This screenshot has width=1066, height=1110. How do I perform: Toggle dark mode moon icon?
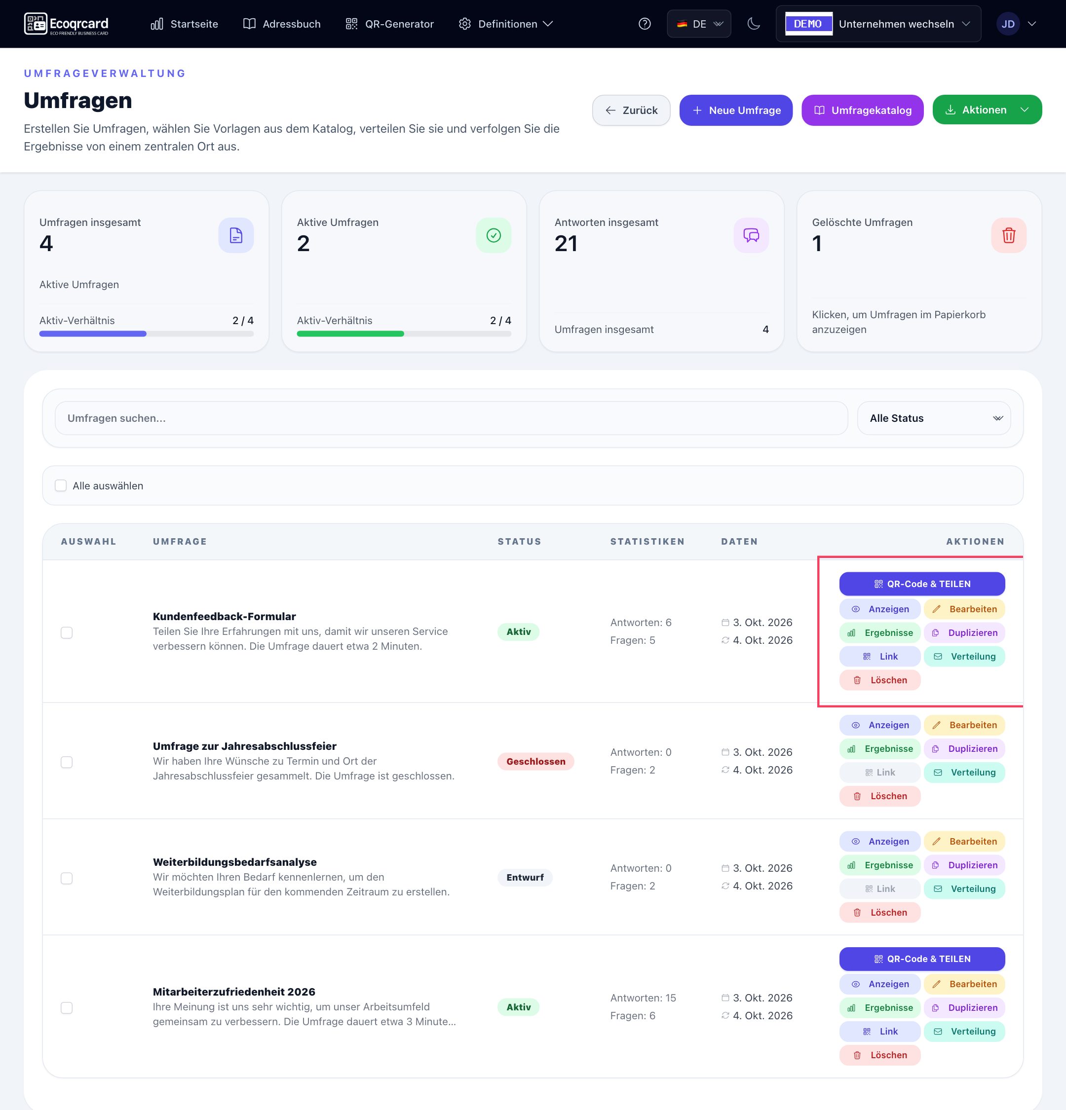coord(753,24)
